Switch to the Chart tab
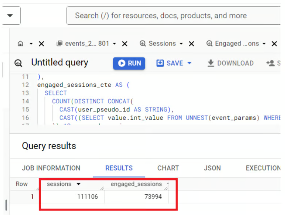 pos(168,168)
